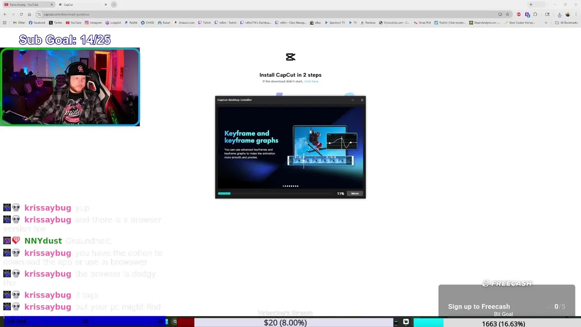Open the SteamAnalyst.com bookmark
This screenshot has width=581, height=327.
coord(485,22)
